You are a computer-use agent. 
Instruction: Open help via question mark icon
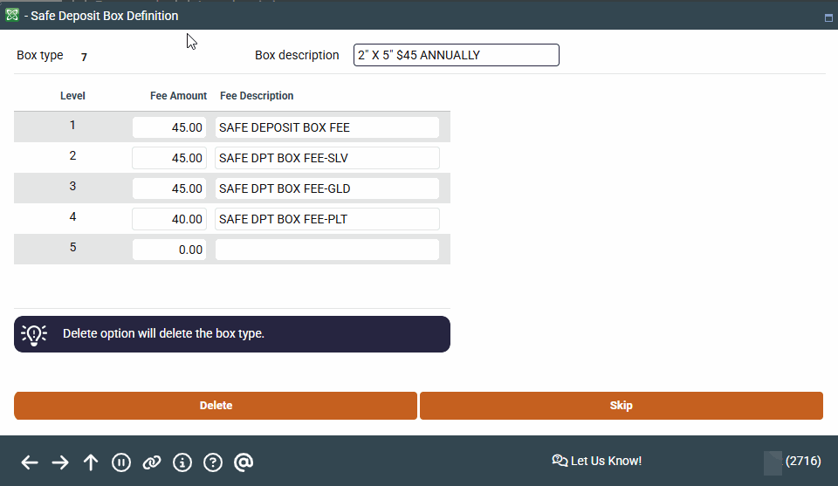coord(213,462)
